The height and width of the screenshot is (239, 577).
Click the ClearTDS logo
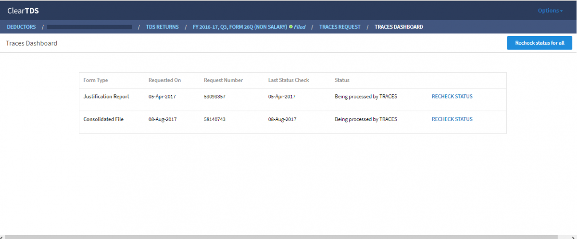pos(23,11)
